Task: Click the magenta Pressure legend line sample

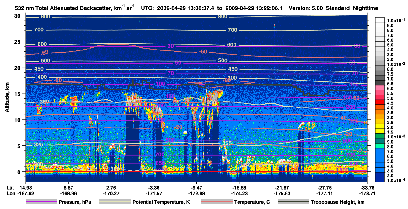Action: point(41,202)
